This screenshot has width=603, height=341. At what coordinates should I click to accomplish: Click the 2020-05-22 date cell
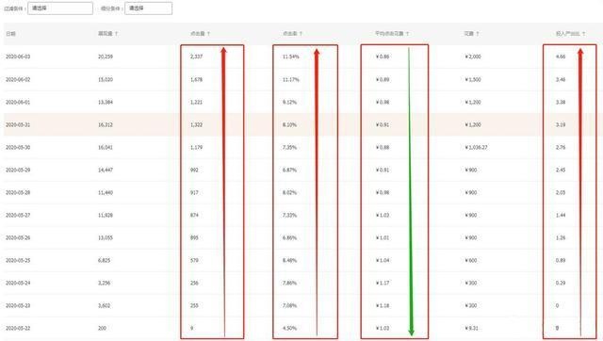(18, 329)
